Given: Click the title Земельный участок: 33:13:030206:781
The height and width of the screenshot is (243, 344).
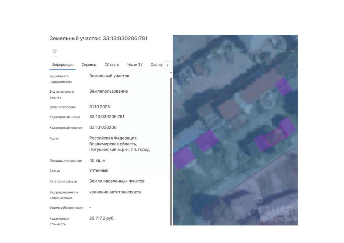Looking at the screenshot, I should 98,38.
